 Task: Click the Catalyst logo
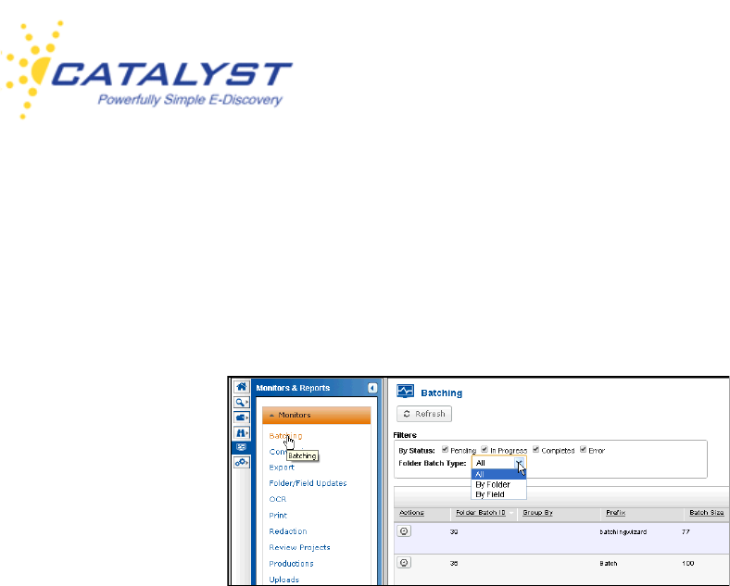pos(146,69)
